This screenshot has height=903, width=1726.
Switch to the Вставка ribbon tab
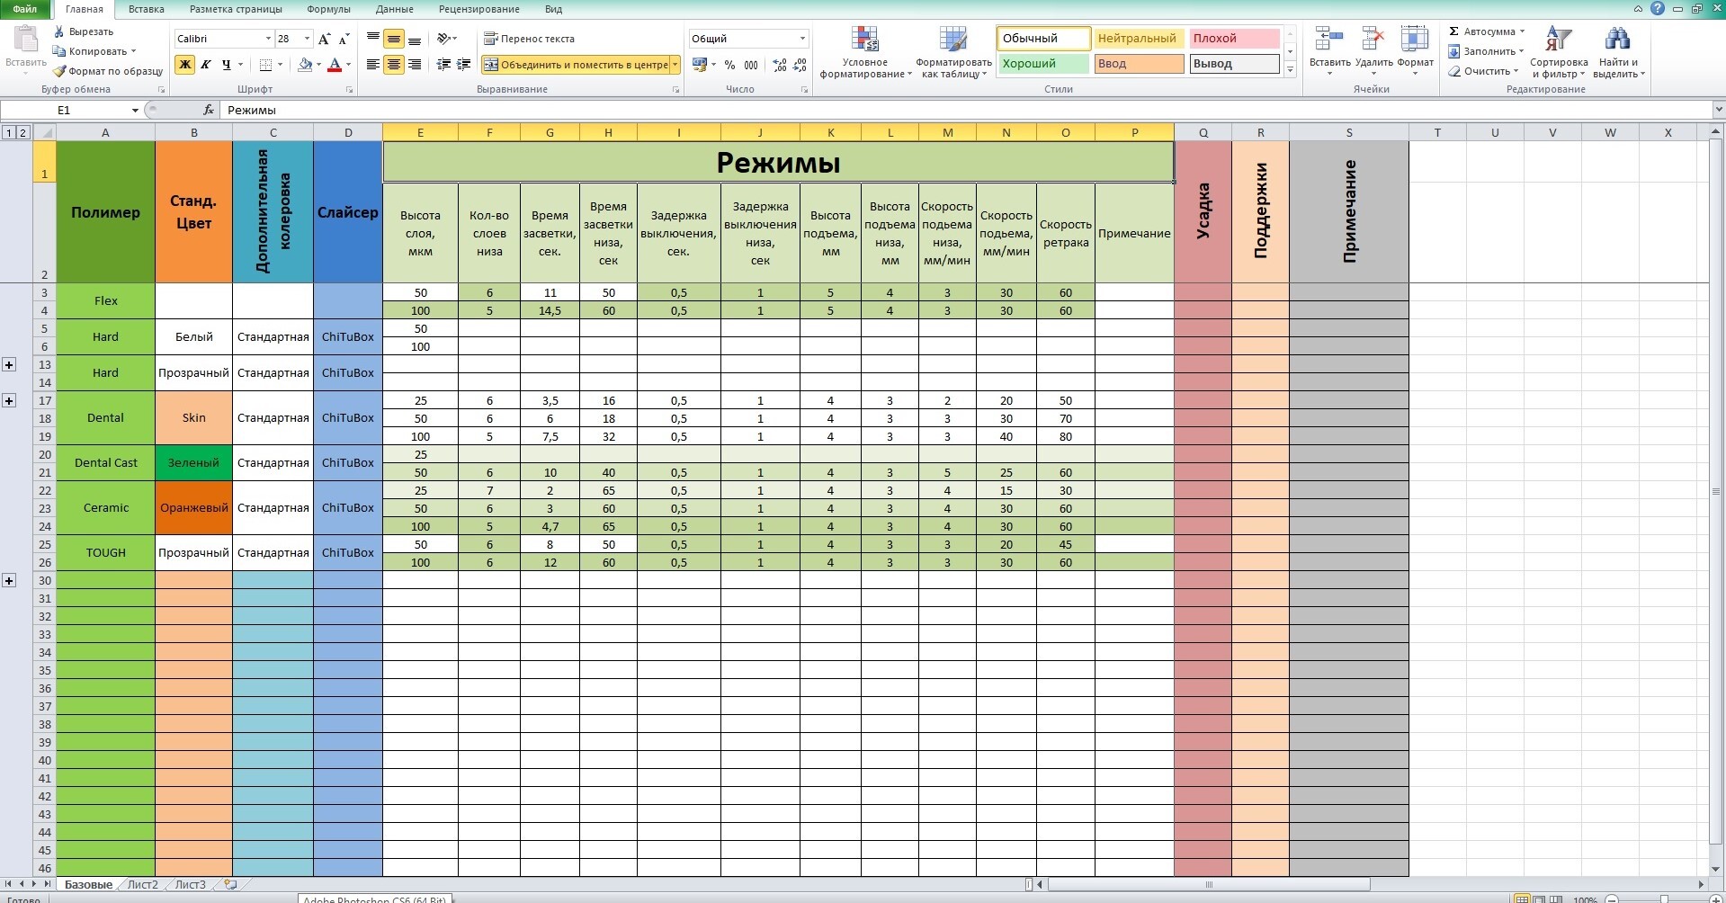tap(146, 9)
